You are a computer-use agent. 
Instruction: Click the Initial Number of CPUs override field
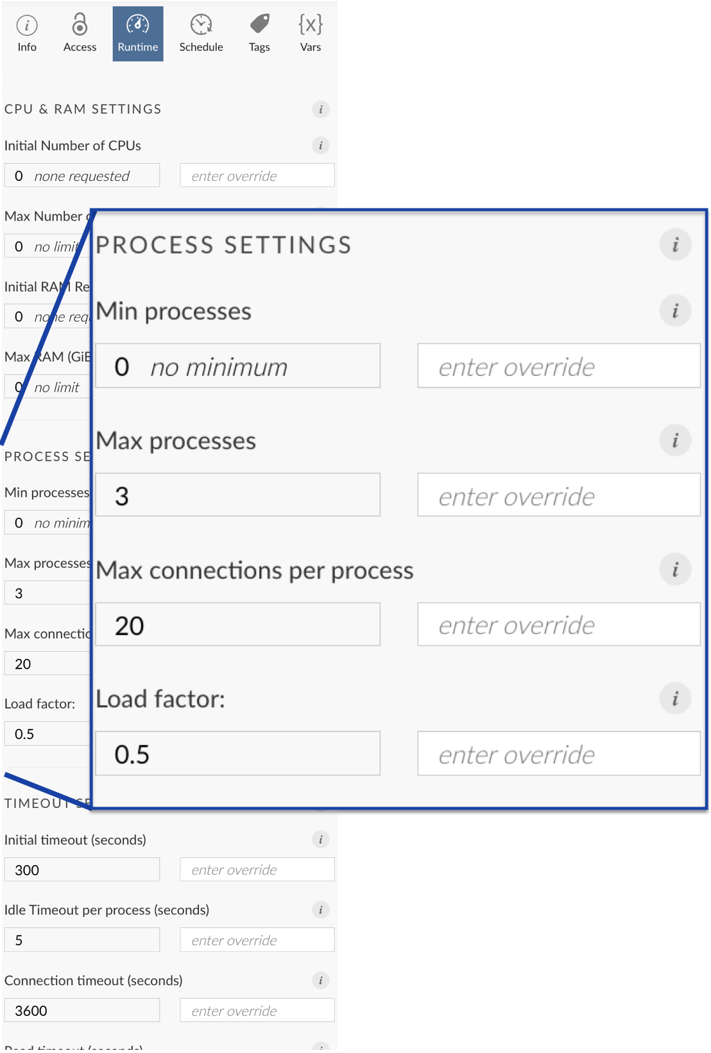(x=257, y=176)
